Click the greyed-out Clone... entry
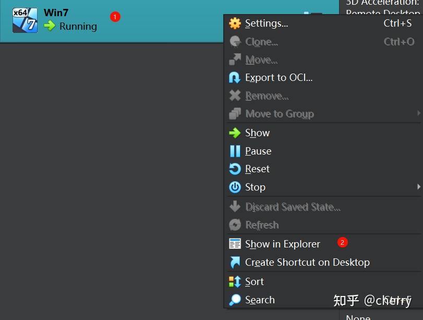Image resolution: width=423 pixels, height=320 pixels. click(323, 42)
